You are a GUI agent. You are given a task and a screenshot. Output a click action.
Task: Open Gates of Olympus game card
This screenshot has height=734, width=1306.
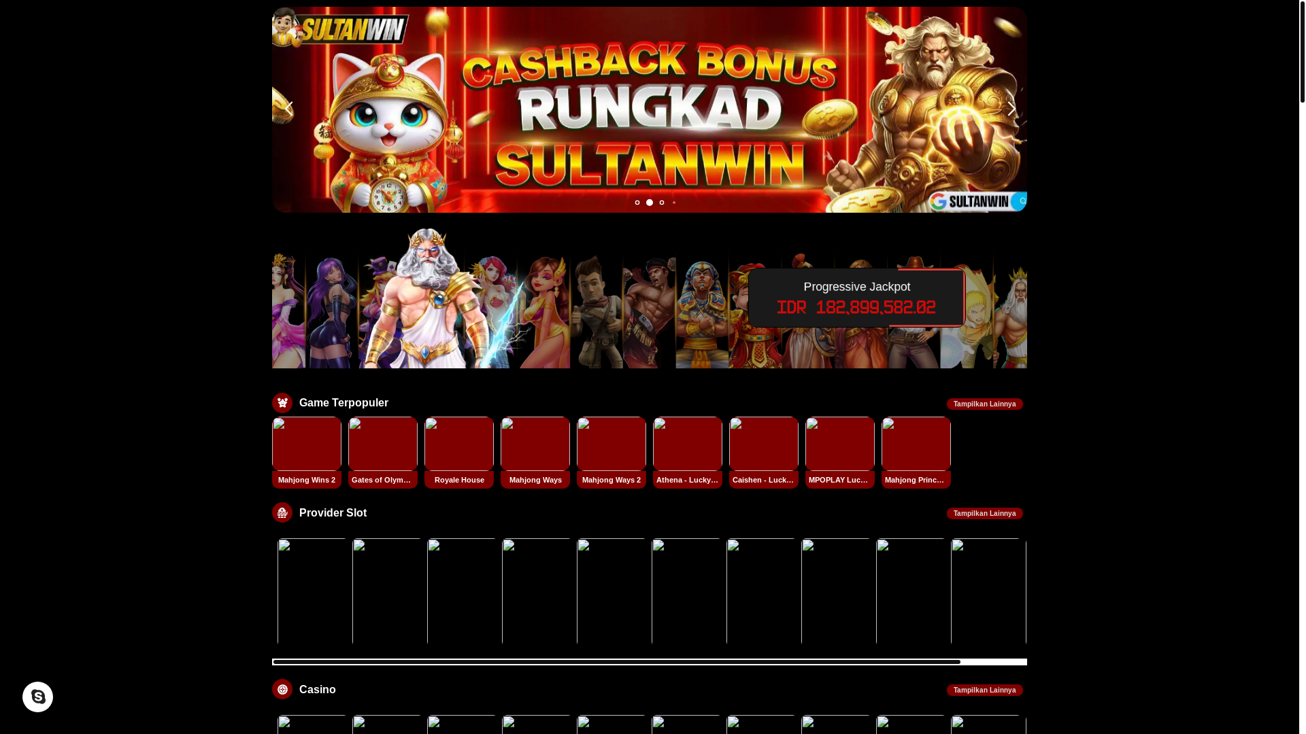[x=383, y=453]
